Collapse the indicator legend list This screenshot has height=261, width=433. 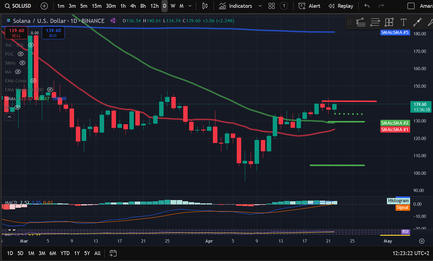[9, 117]
